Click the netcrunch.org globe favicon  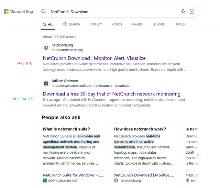tap(46, 48)
